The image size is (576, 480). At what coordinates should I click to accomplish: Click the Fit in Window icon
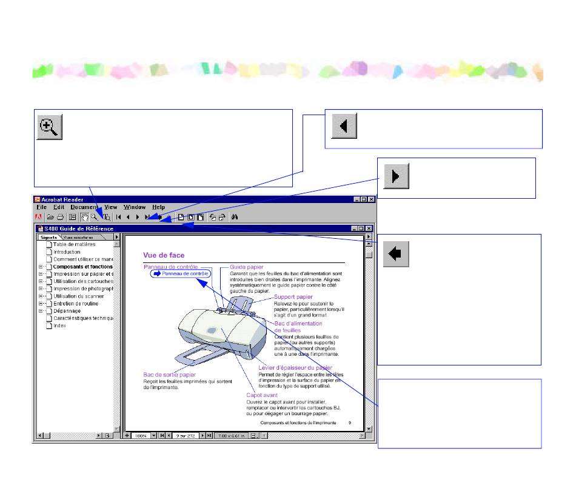coord(190,217)
